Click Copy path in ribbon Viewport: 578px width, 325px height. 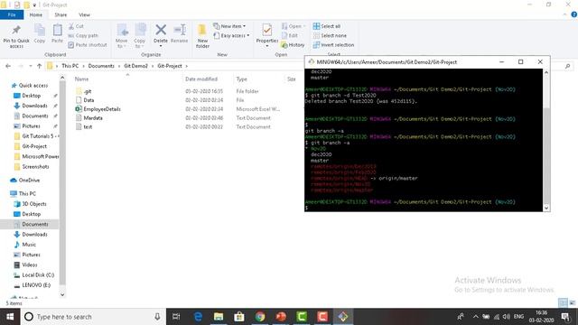(83, 36)
